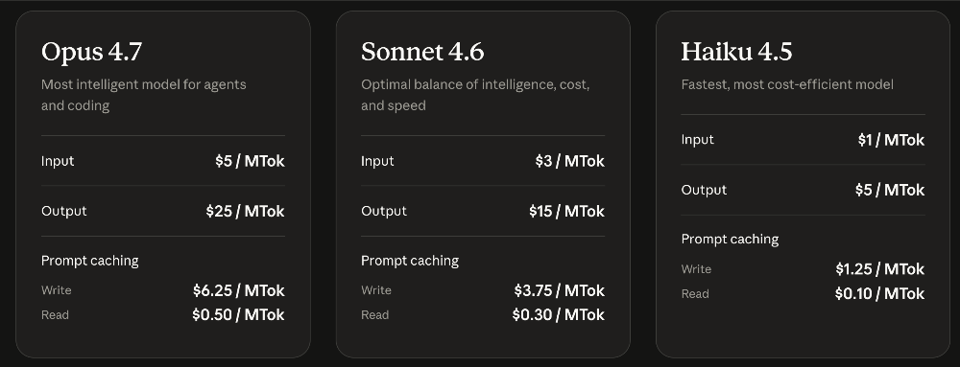Click the Haiku 4.5 heading
The image size is (960, 367).
736,52
